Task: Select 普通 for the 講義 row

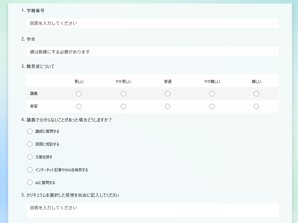Action: tap(168, 94)
